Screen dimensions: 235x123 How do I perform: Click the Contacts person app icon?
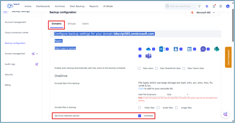pos(176,49)
